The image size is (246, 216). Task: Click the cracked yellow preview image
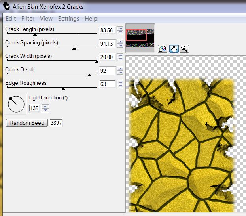pyautogui.click(x=181, y=145)
